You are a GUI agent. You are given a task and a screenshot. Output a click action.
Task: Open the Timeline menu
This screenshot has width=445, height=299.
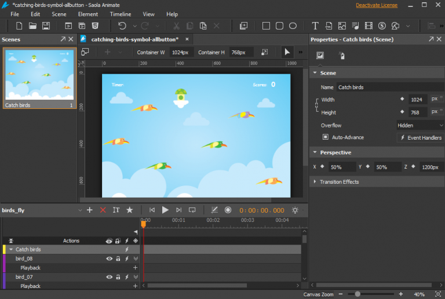(121, 14)
